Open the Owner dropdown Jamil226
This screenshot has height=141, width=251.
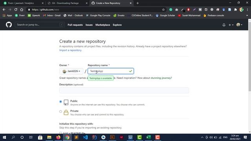coord(71,71)
